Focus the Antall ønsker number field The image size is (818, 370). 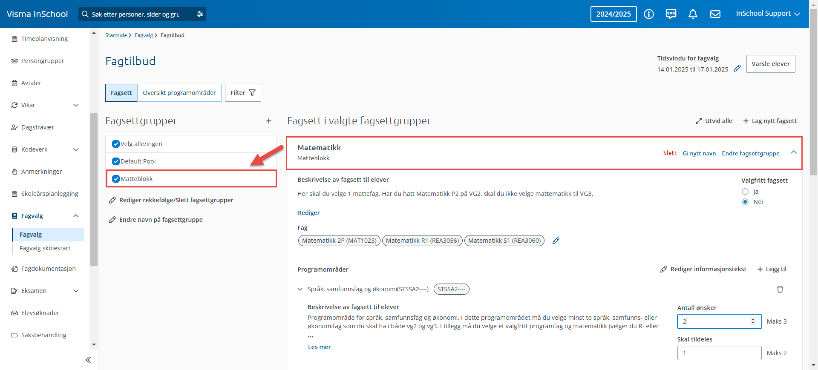point(719,321)
